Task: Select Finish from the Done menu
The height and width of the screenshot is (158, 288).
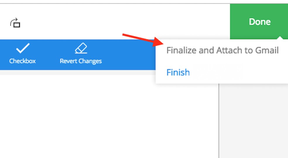Action: click(178, 72)
